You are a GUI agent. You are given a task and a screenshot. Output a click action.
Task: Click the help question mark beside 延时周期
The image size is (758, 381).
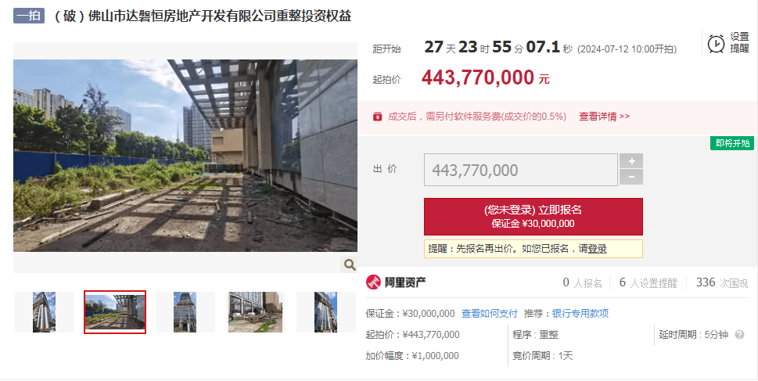pos(739,335)
